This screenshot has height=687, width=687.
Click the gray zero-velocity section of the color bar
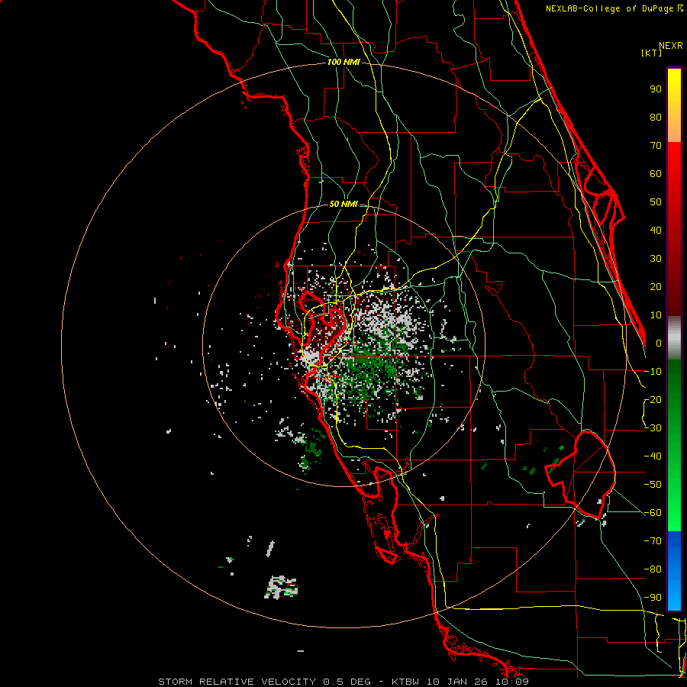674,338
